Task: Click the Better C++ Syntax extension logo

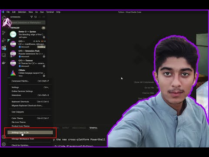Action: click(13, 34)
